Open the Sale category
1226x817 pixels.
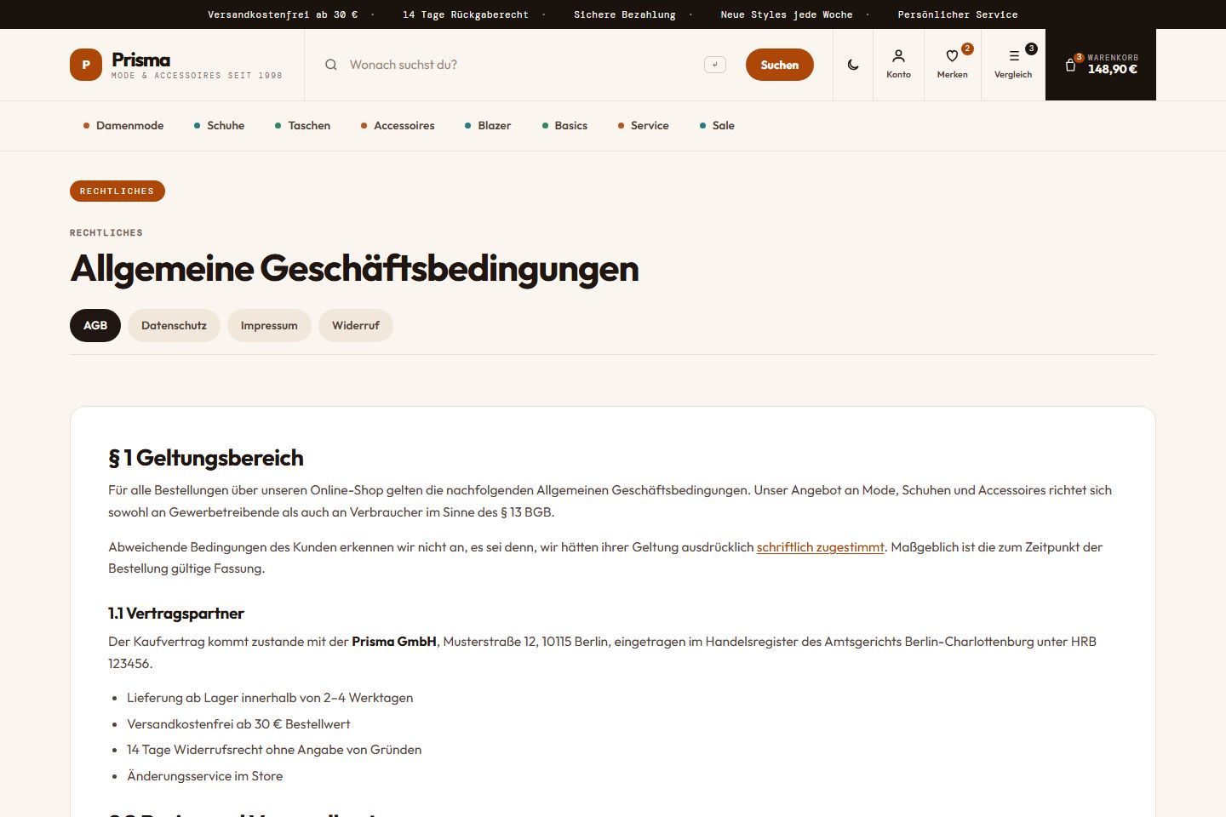(717, 126)
